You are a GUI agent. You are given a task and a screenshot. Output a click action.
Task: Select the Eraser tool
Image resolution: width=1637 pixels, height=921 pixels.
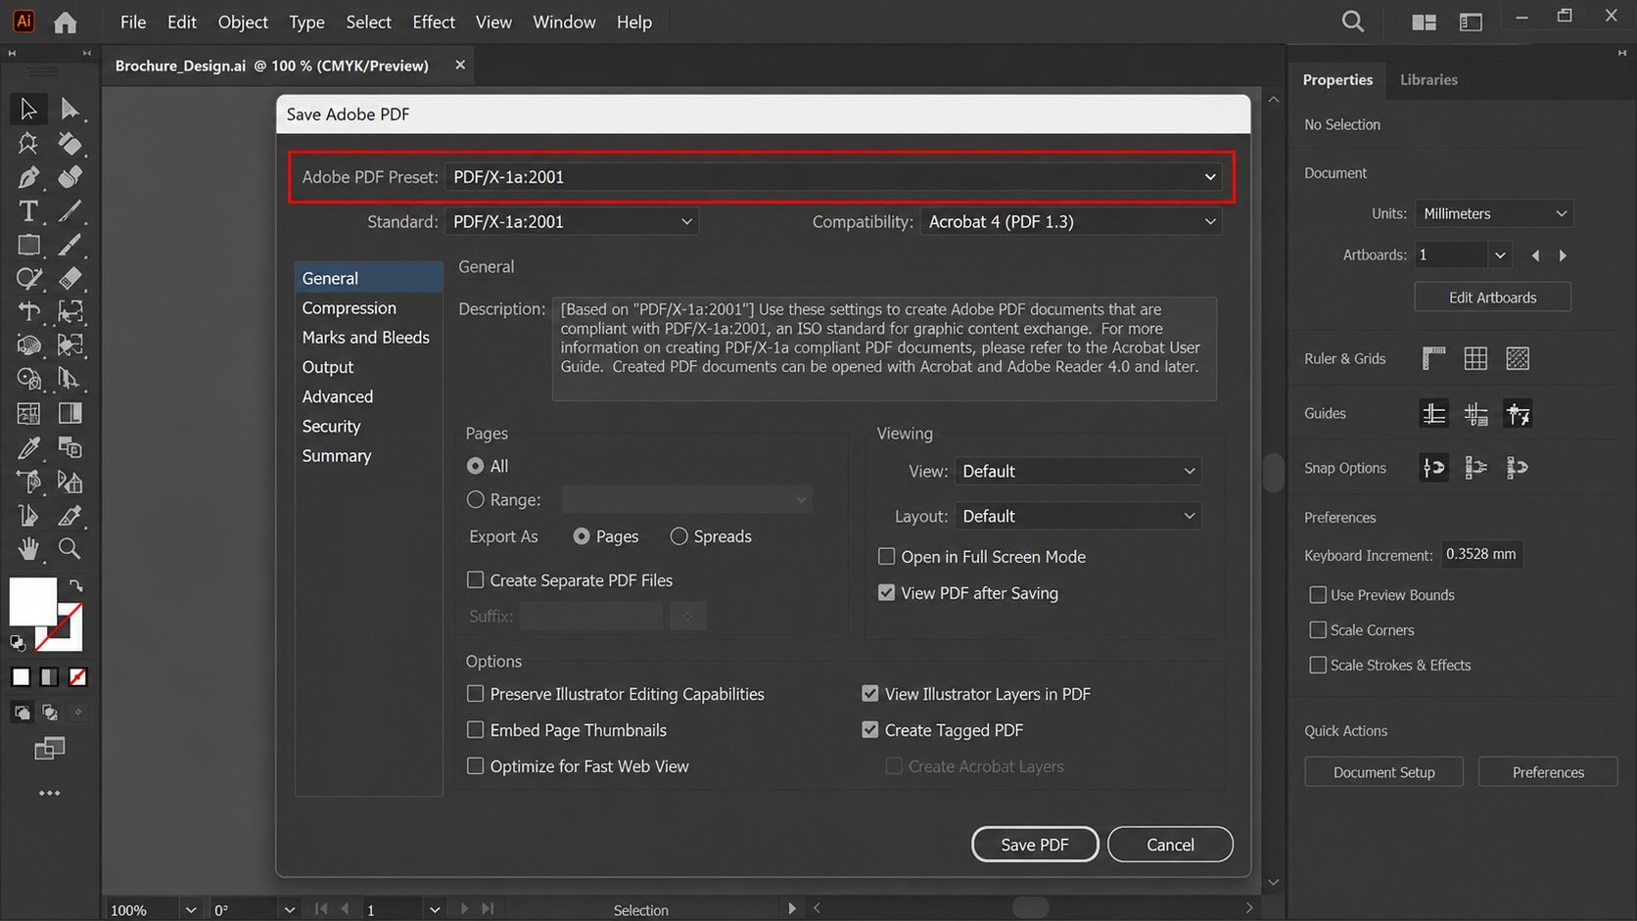pos(70,278)
